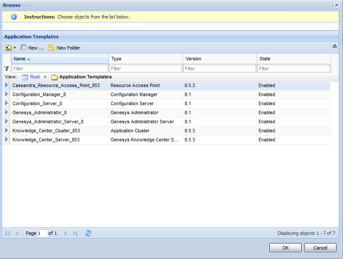The image size is (343, 259).
Task: Click the Instructions info icon
Action: 14,17
